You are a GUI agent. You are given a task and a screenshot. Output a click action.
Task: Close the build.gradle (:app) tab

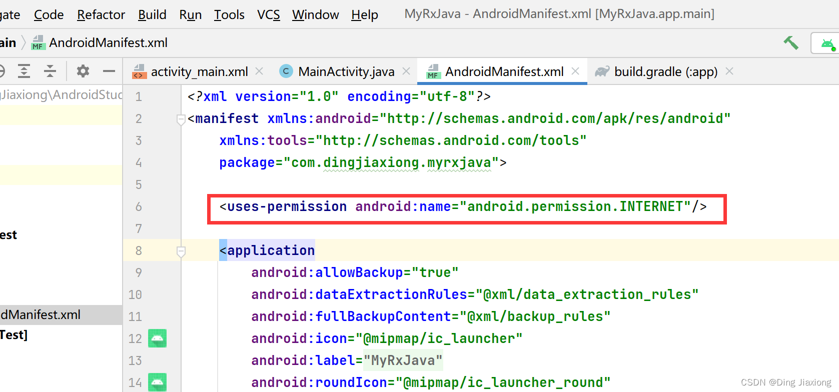(729, 71)
